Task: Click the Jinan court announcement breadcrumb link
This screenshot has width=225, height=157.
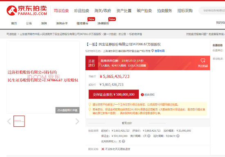Action: click(x=73, y=34)
